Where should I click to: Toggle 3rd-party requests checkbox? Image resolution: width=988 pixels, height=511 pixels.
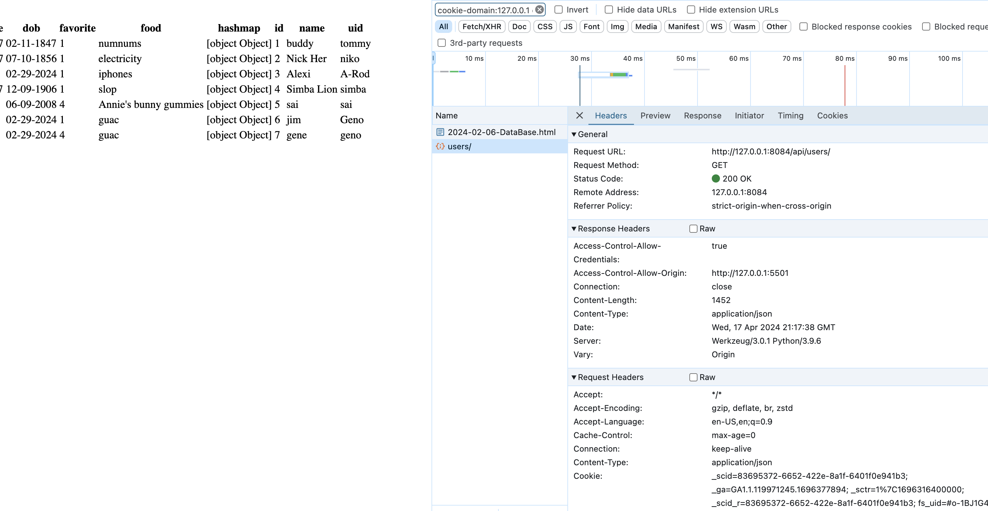(x=442, y=43)
